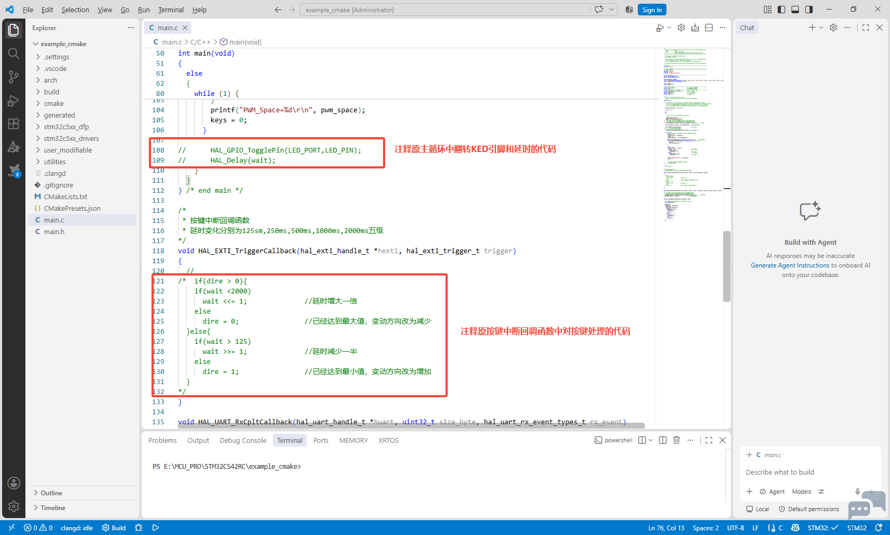
Task: Click the Build button in the status bar
Action: [x=114, y=528]
